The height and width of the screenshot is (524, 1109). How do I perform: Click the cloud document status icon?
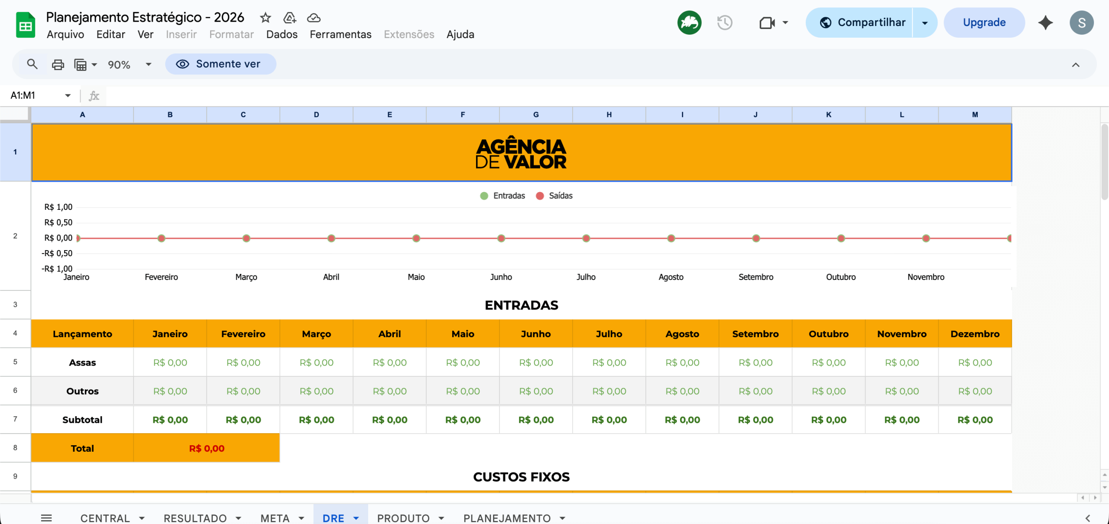pyautogui.click(x=314, y=18)
